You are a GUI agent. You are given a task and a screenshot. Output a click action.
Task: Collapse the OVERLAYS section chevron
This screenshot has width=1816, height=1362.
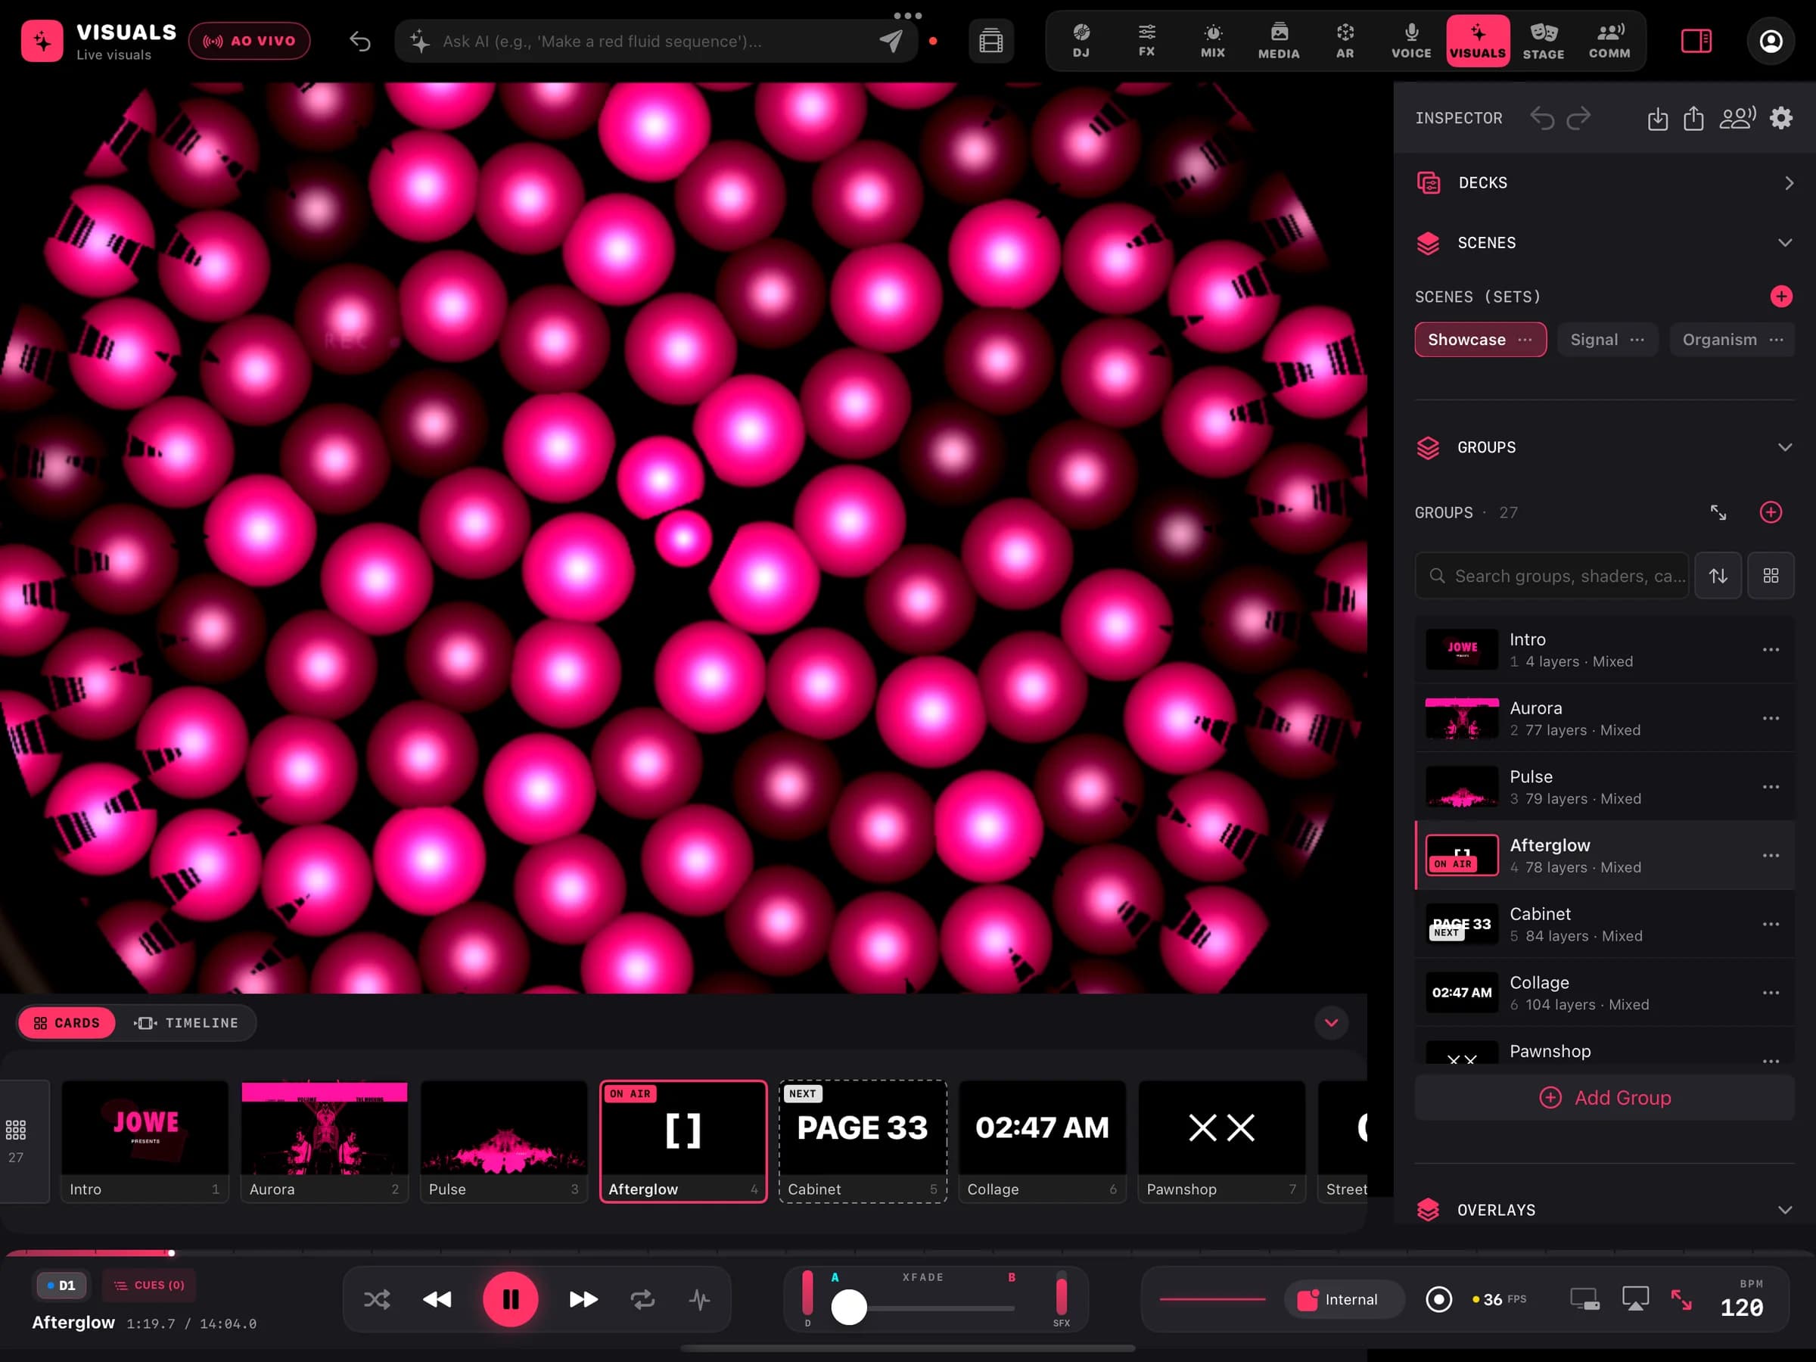point(1784,1210)
